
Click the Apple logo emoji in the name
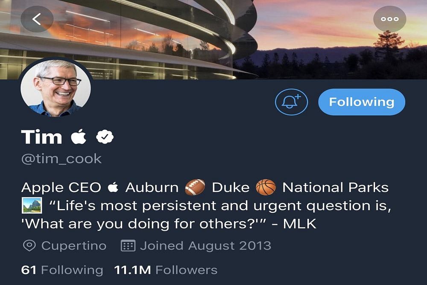click(x=79, y=136)
